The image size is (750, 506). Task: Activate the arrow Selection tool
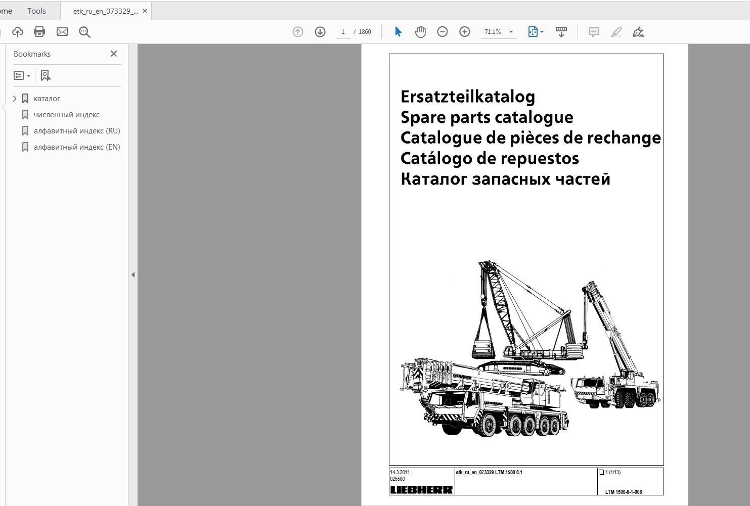click(398, 32)
